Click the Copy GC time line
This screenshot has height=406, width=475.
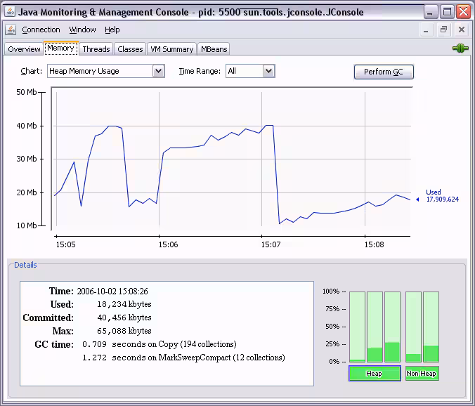(160, 344)
